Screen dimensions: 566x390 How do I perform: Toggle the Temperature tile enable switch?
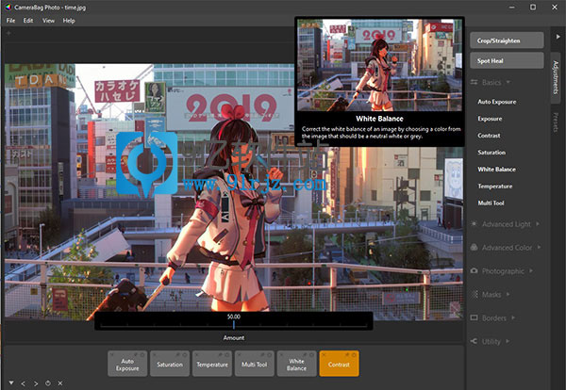[x=226, y=354]
